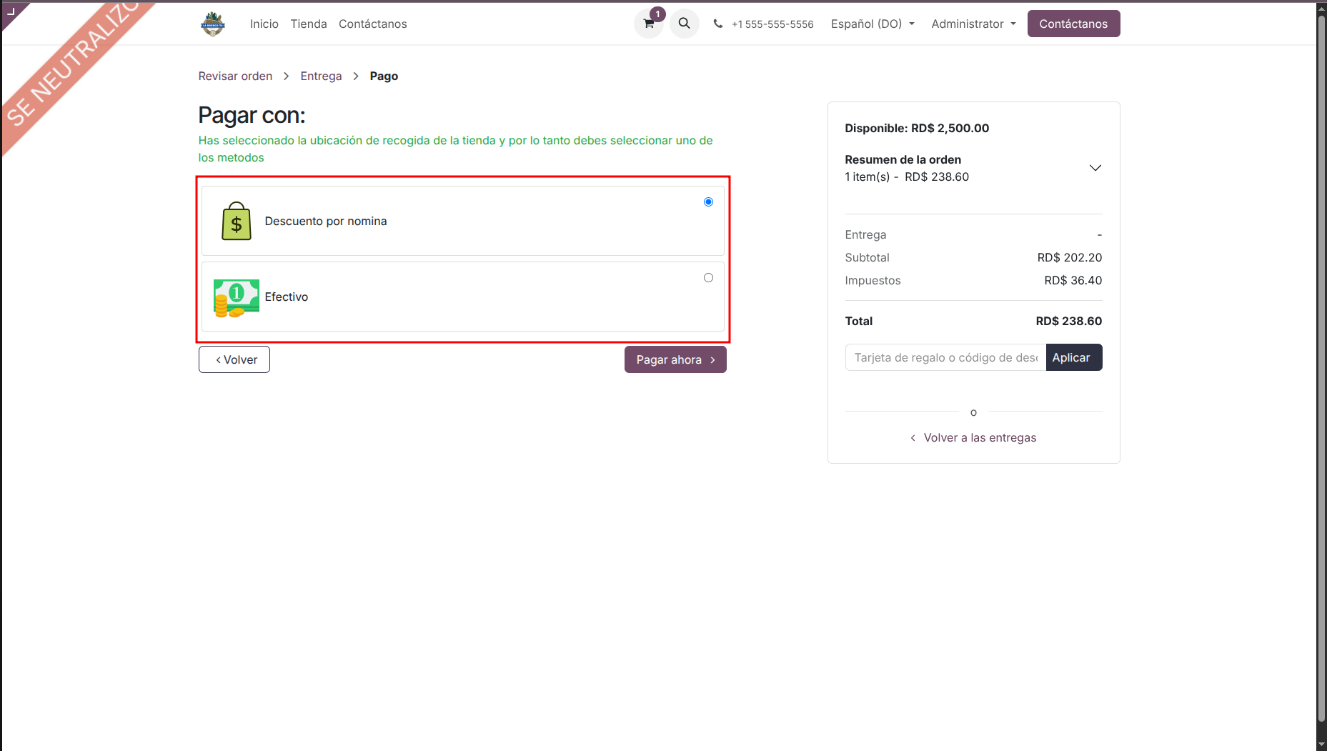1327x751 pixels.
Task: Click the cash money Efectivo icon
Action: click(x=236, y=297)
